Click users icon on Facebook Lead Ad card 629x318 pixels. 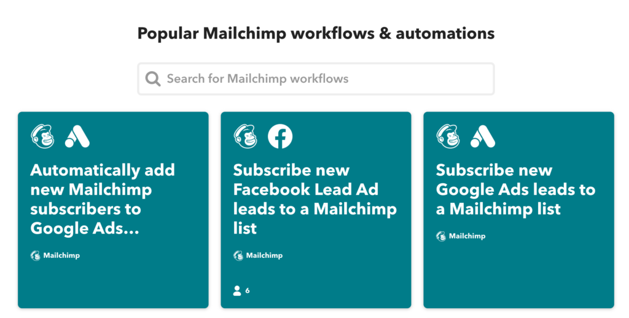237,291
